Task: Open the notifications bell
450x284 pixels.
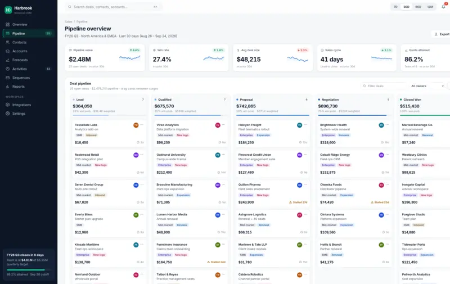Action: coord(443,7)
